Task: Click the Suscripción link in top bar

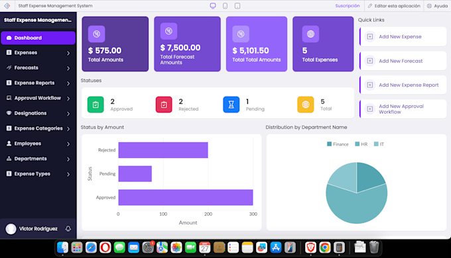Action: pyautogui.click(x=347, y=6)
